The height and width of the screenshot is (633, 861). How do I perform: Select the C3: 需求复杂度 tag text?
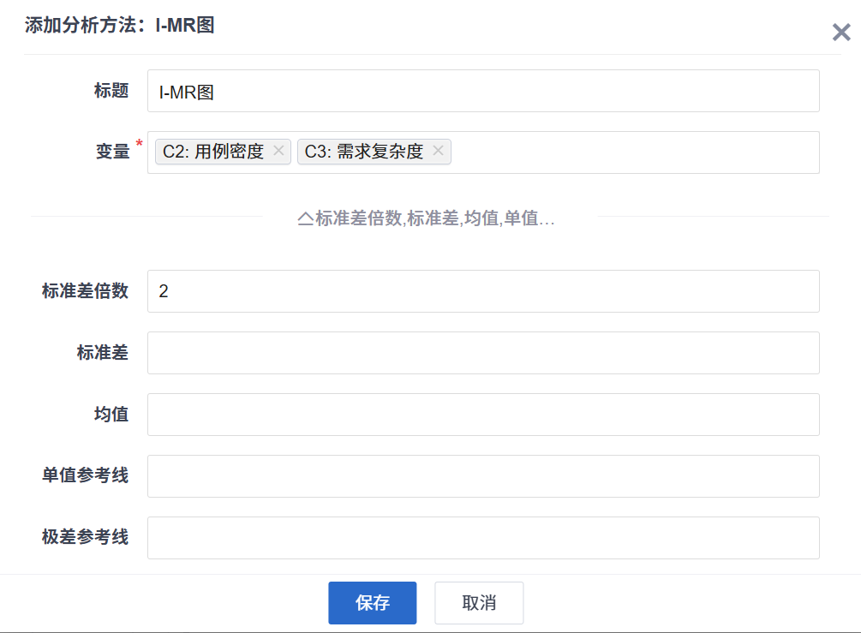pos(364,152)
